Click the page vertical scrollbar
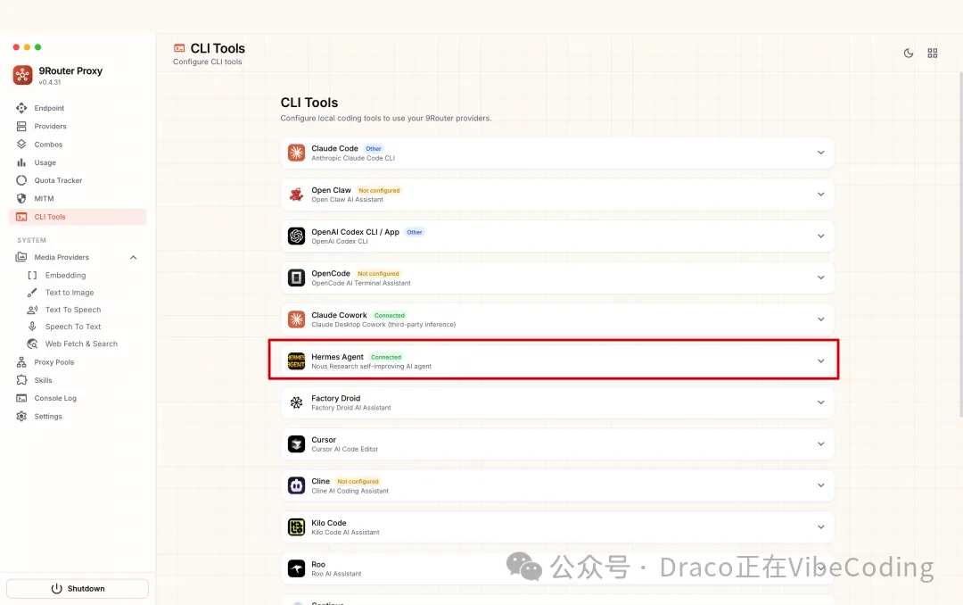Image resolution: width=963 pixels, height=605 pixels. [960, 246]
